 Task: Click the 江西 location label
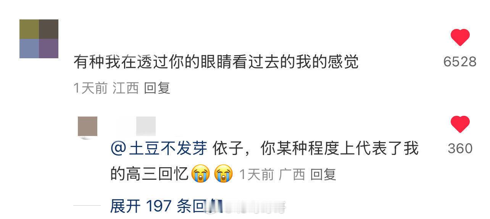126,88
